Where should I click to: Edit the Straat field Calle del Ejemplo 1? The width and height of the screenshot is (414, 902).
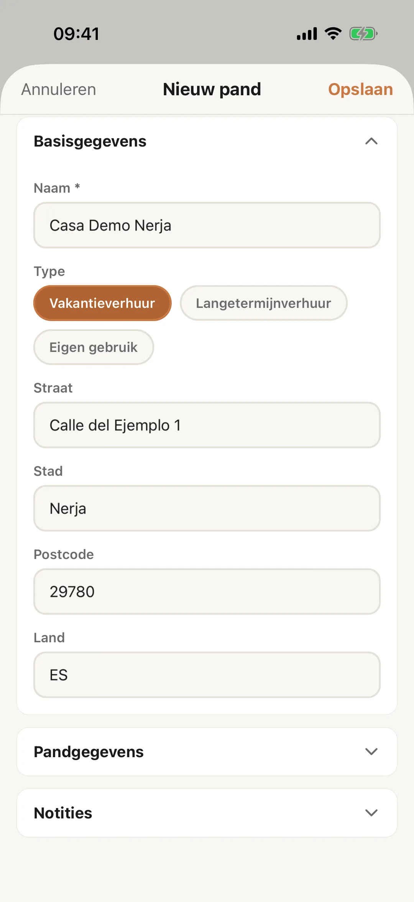coord(207,425)
